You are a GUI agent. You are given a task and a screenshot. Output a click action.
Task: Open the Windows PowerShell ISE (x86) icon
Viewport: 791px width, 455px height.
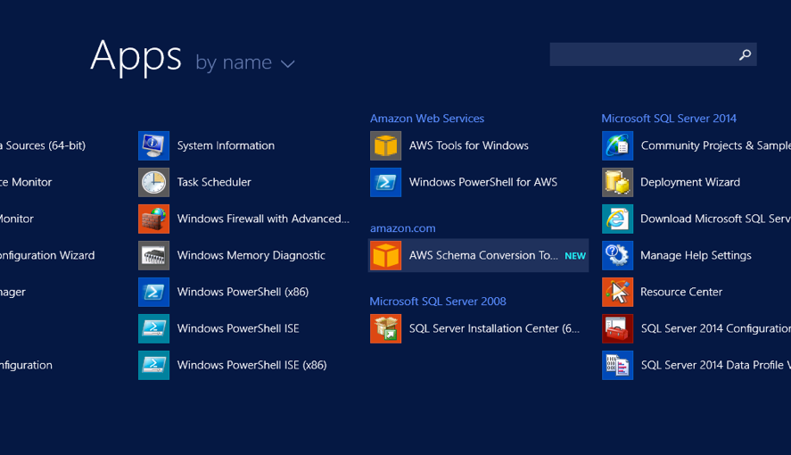(x=154, y=365)
